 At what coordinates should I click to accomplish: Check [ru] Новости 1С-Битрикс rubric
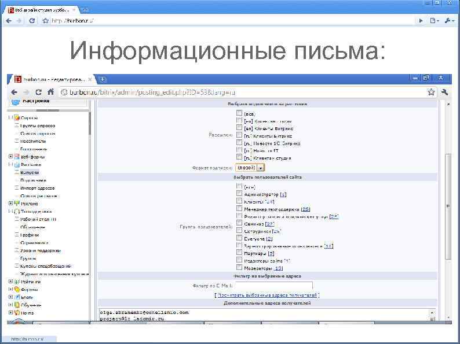click(239, 143)
